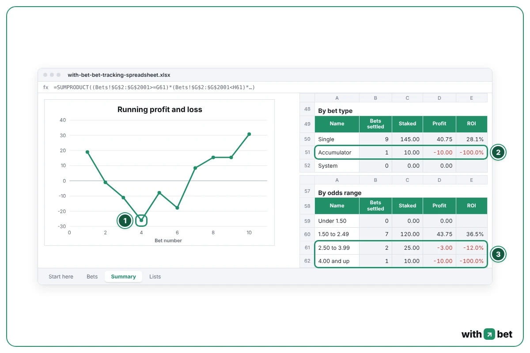
Task: Click the 28.1% ROI cell
Action: point(471,139)
